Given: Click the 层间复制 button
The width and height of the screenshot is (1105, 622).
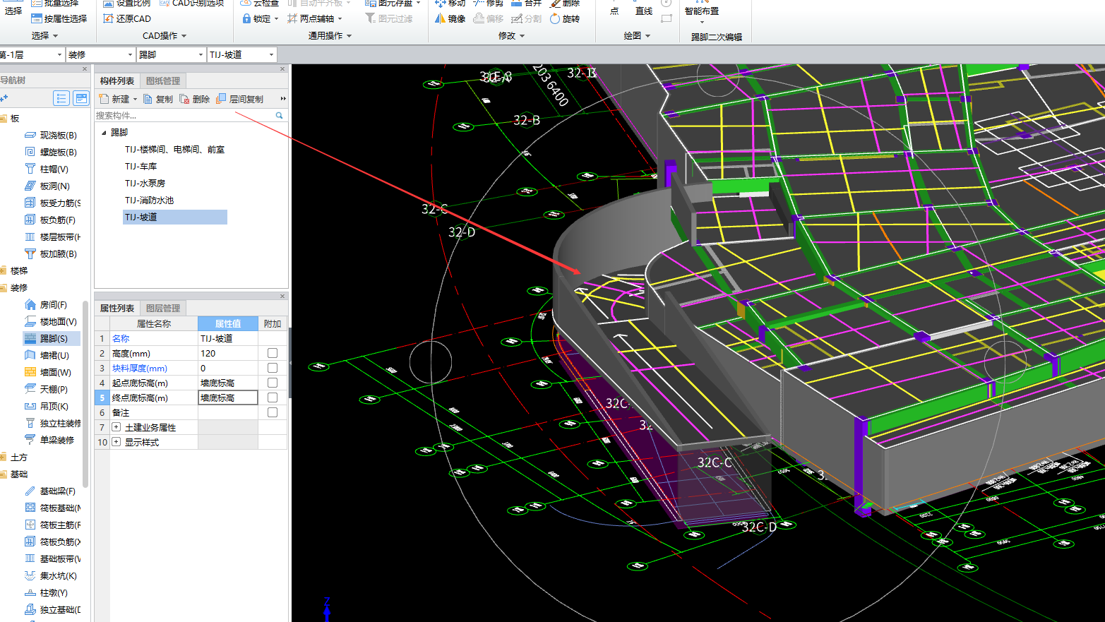Looking at the screenshot, I should pos(240,99).
